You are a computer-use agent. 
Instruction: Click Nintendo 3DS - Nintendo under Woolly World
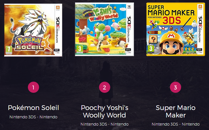(x=105, y=124)
